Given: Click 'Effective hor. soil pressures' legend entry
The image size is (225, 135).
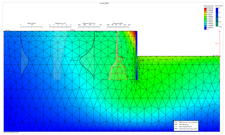Looking at the screenshot, I should [188, 122].
